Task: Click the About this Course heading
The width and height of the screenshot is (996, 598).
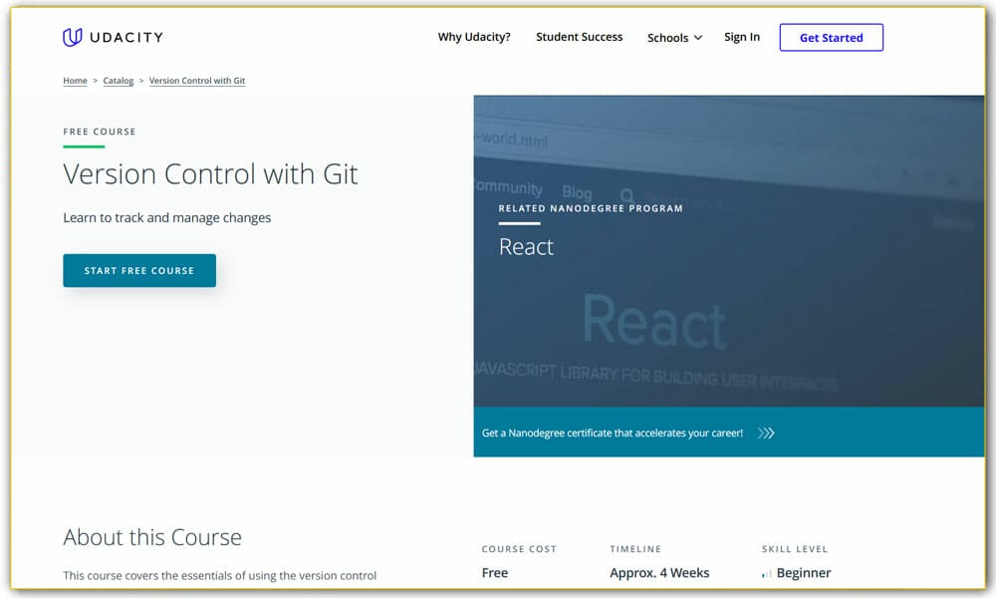Action: click(151, 537)
